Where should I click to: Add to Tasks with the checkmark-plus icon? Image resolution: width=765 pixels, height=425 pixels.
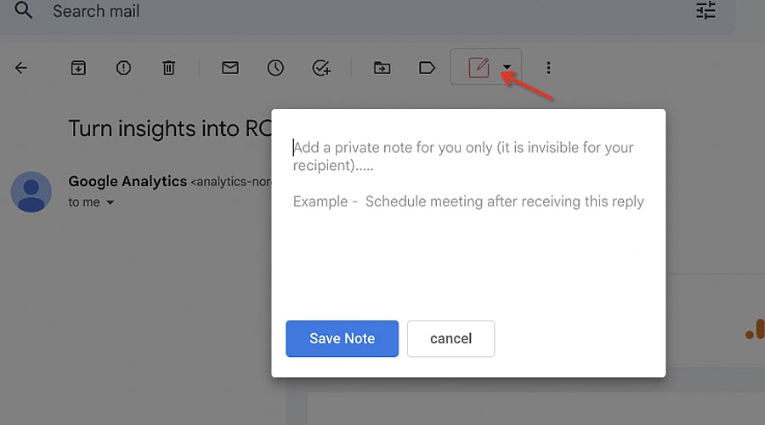(321, 68)
